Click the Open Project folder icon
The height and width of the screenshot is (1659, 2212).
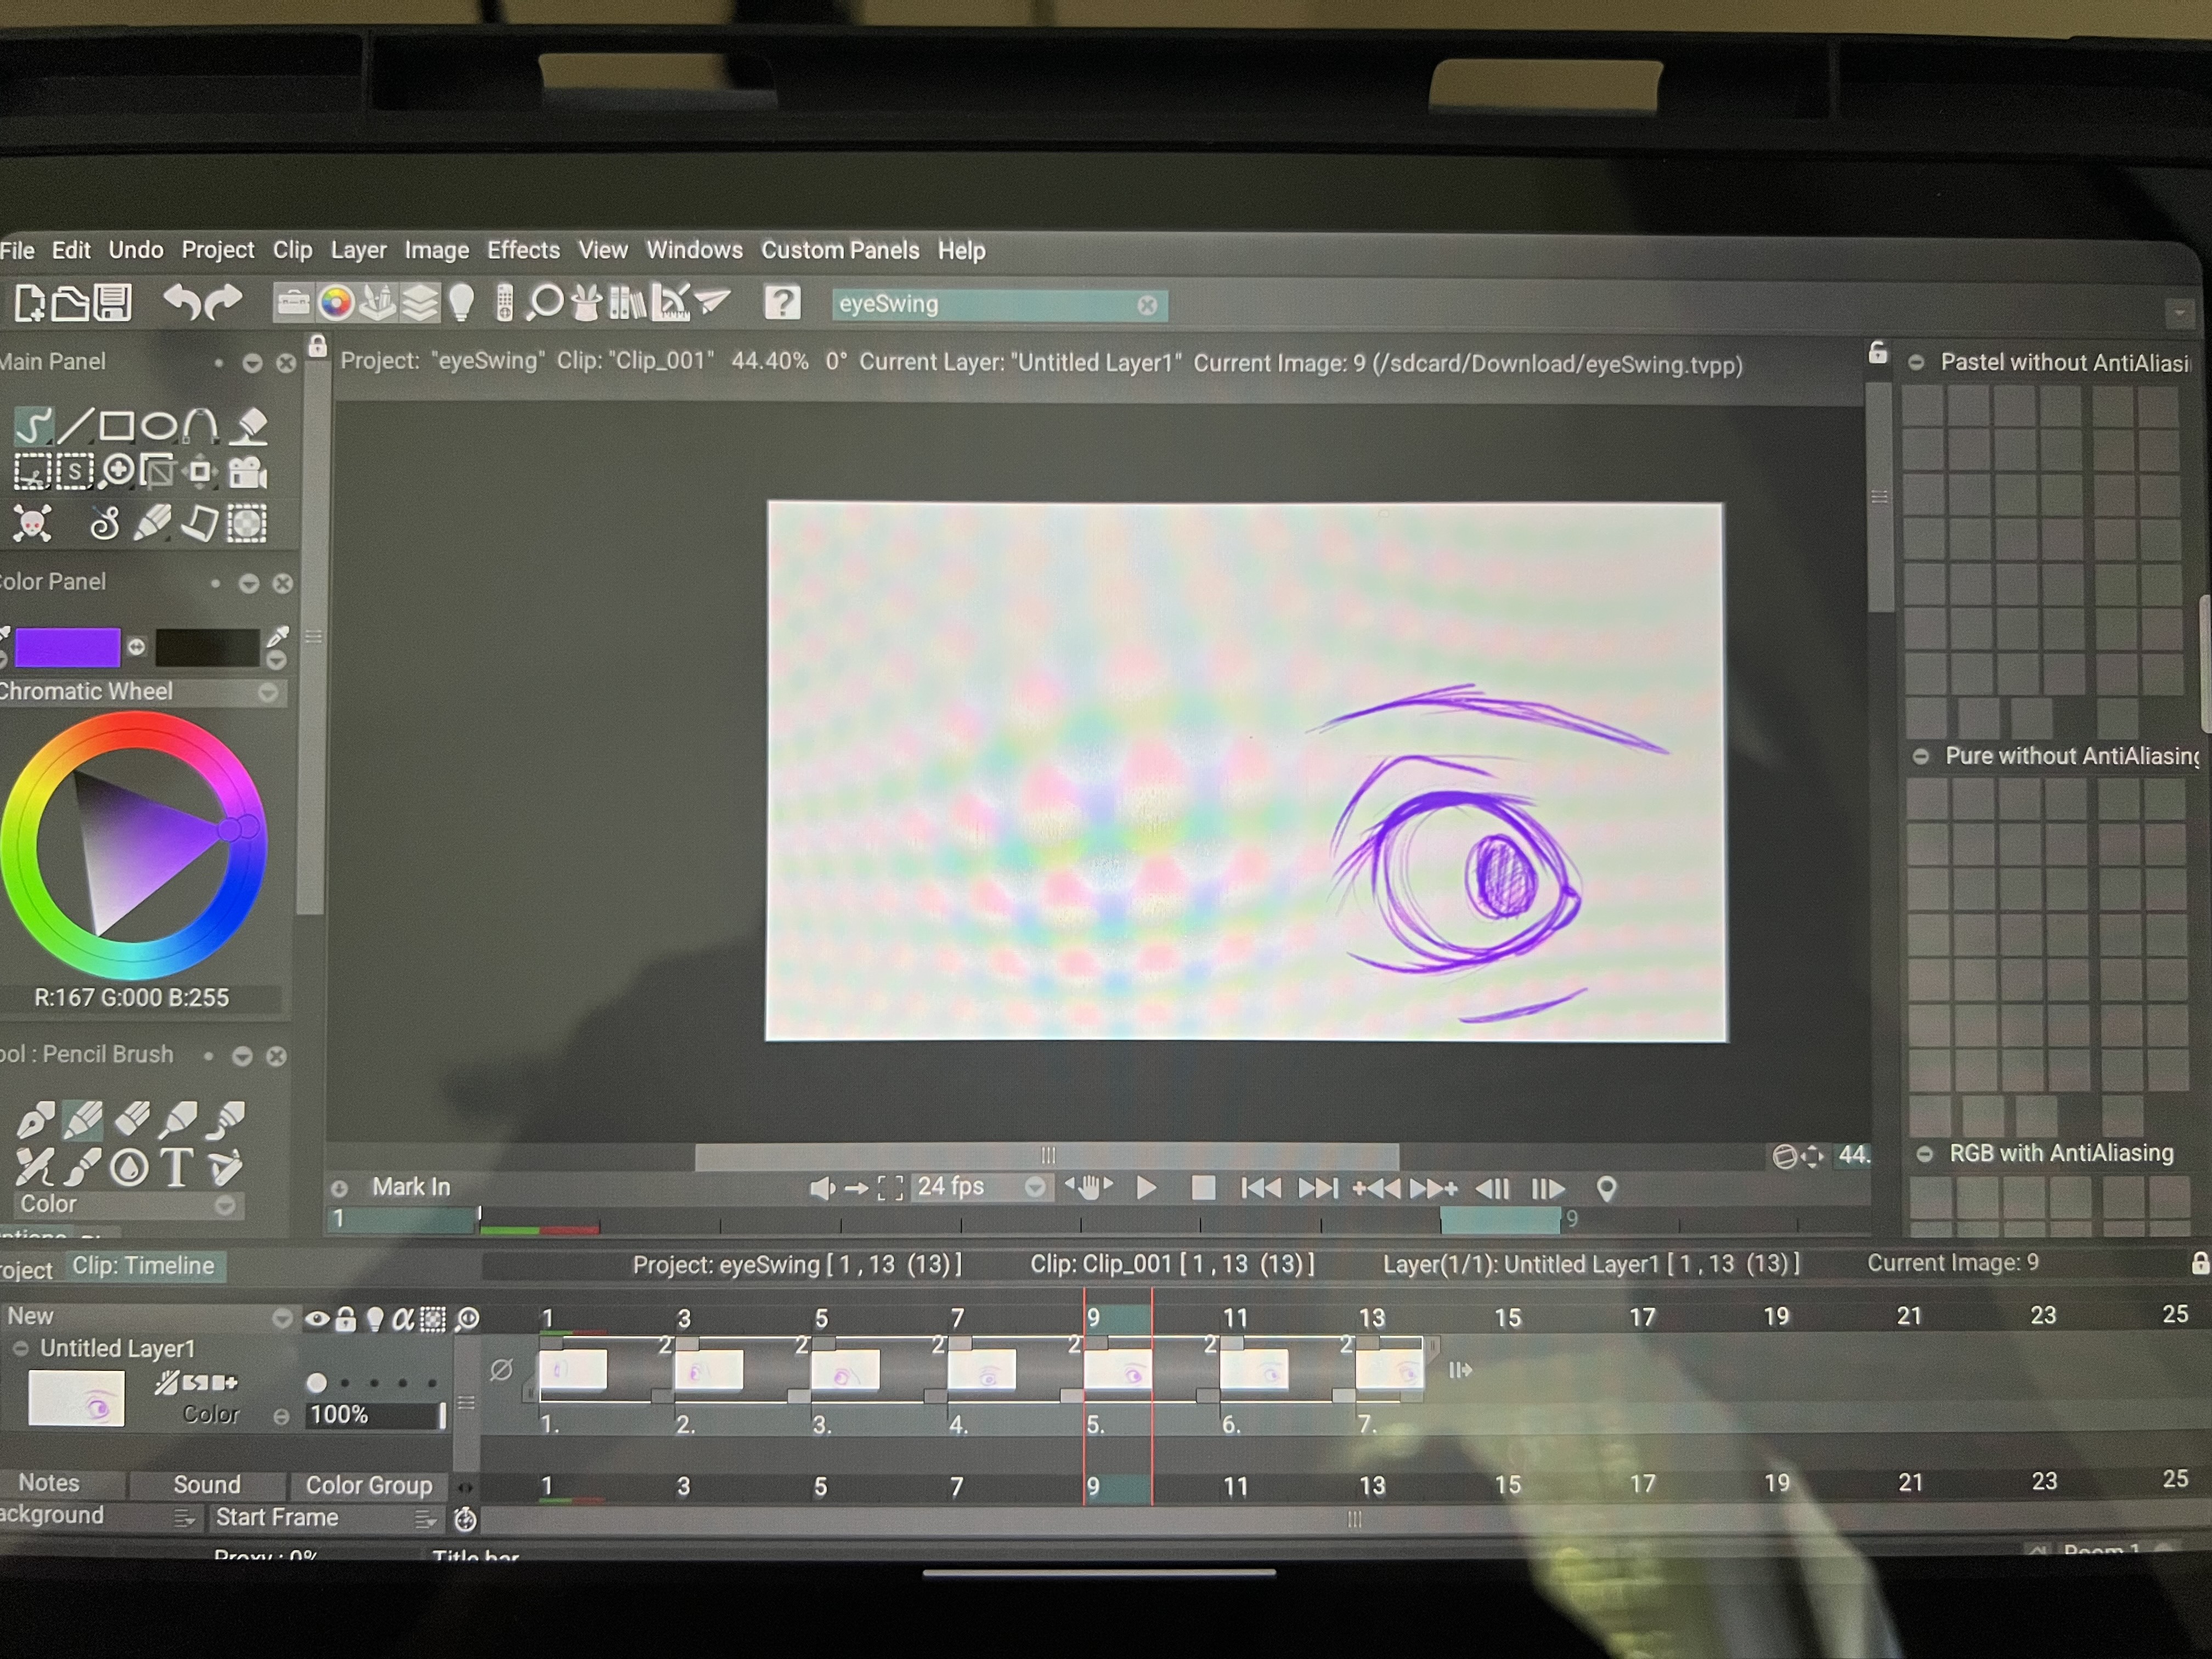[70, 303]
